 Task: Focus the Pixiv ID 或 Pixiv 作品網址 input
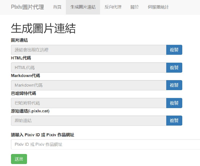(x=105, y=144)
